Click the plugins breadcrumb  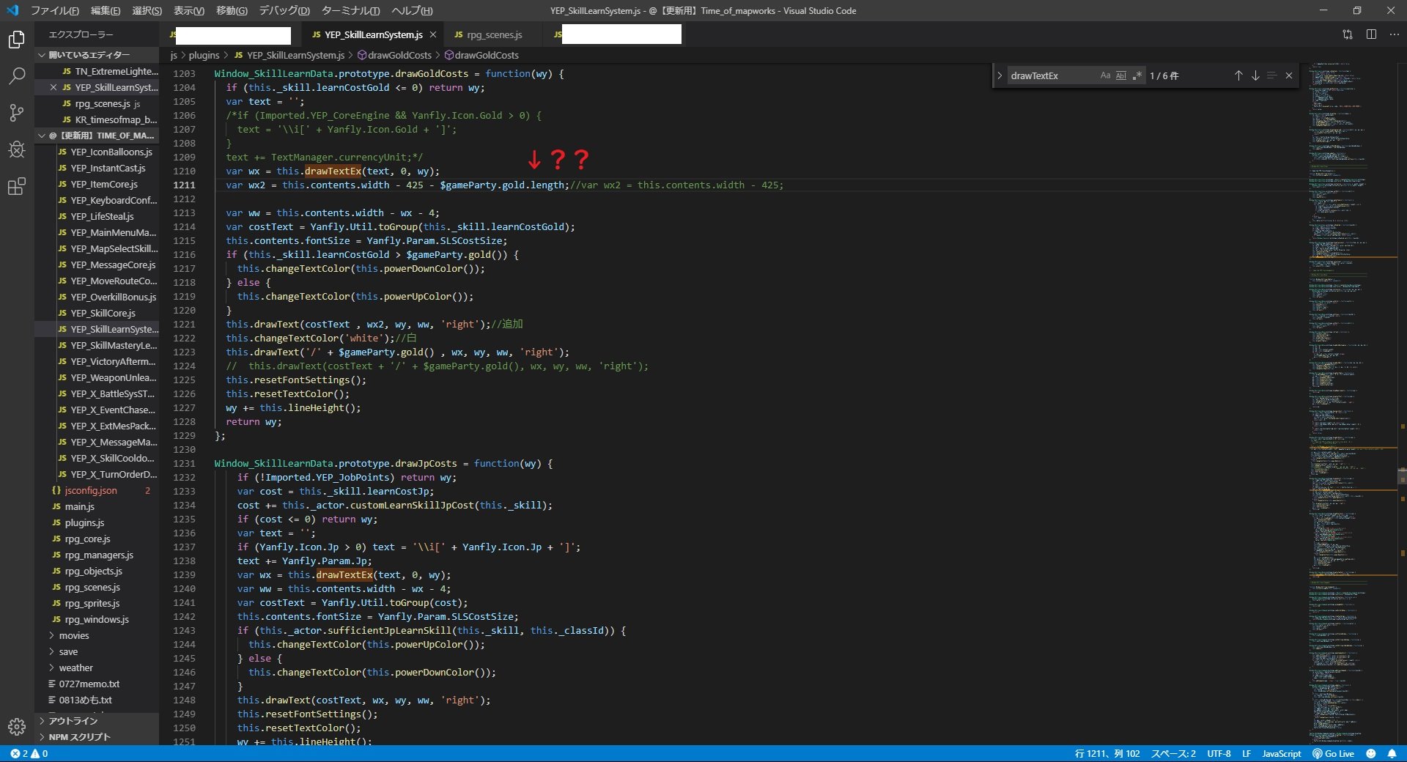[204, 55]
